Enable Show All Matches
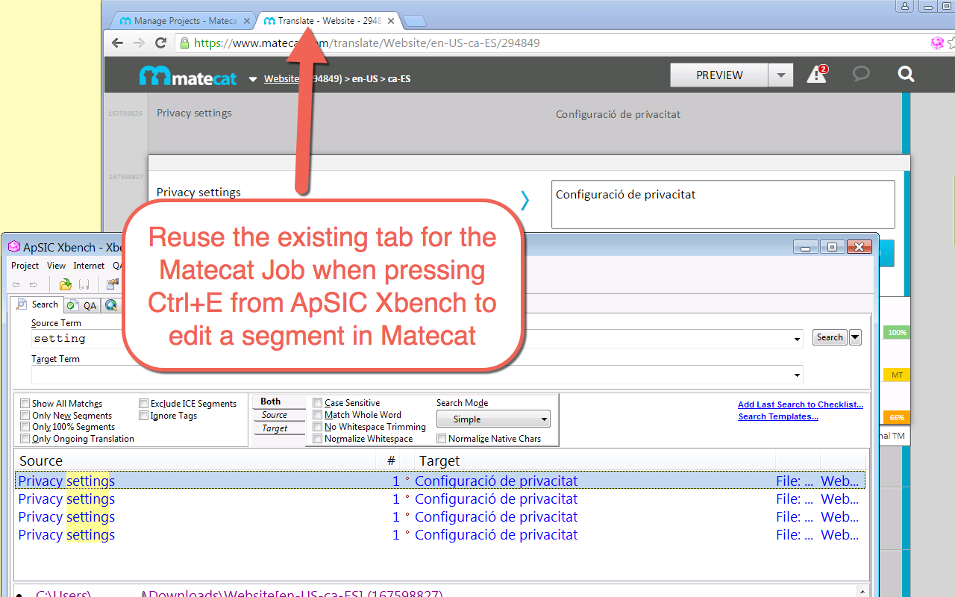955x597 pixels. (x=25, y=404)
